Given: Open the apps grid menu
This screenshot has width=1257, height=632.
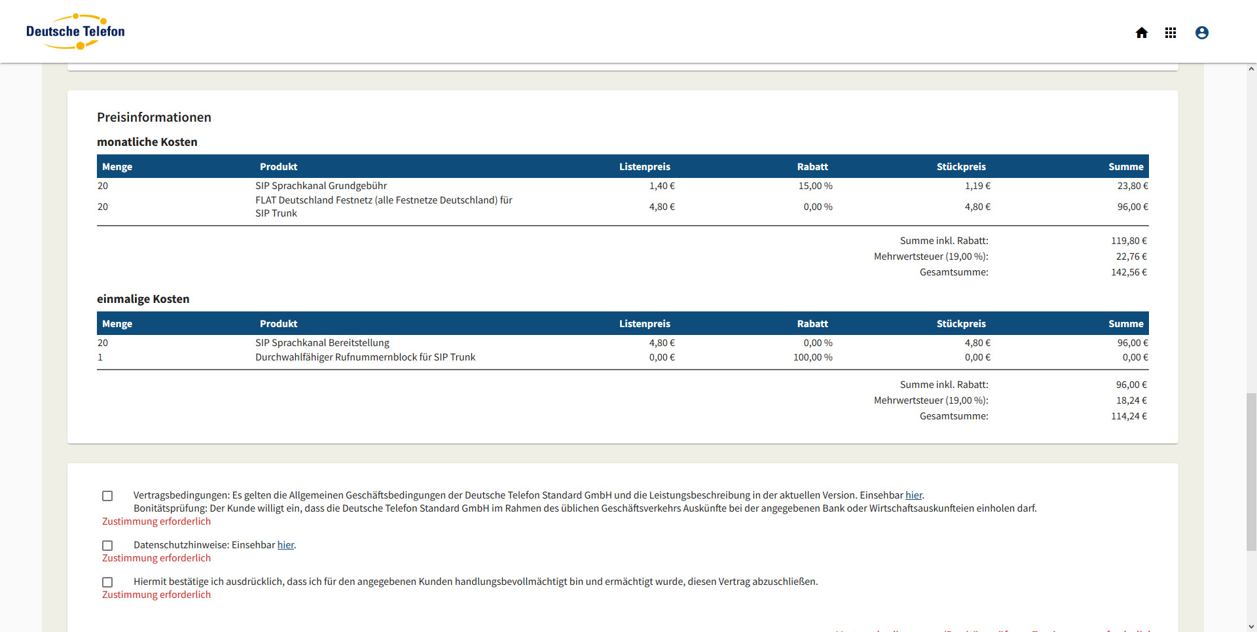Looking at the screenshot, I should [1171, 33].
